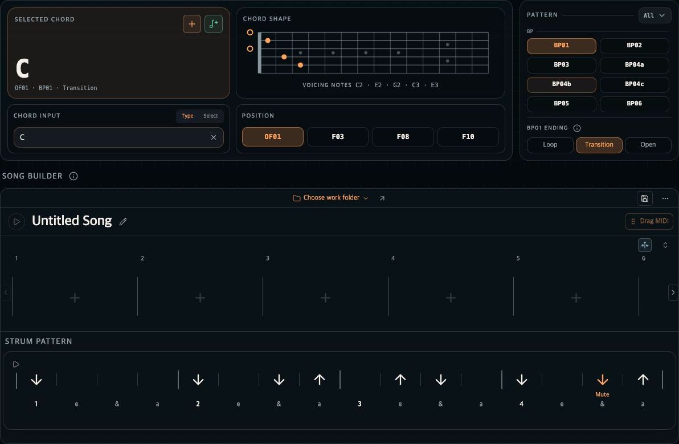Select pattern BP06
The image size is (679, 444).
point(635,104)
